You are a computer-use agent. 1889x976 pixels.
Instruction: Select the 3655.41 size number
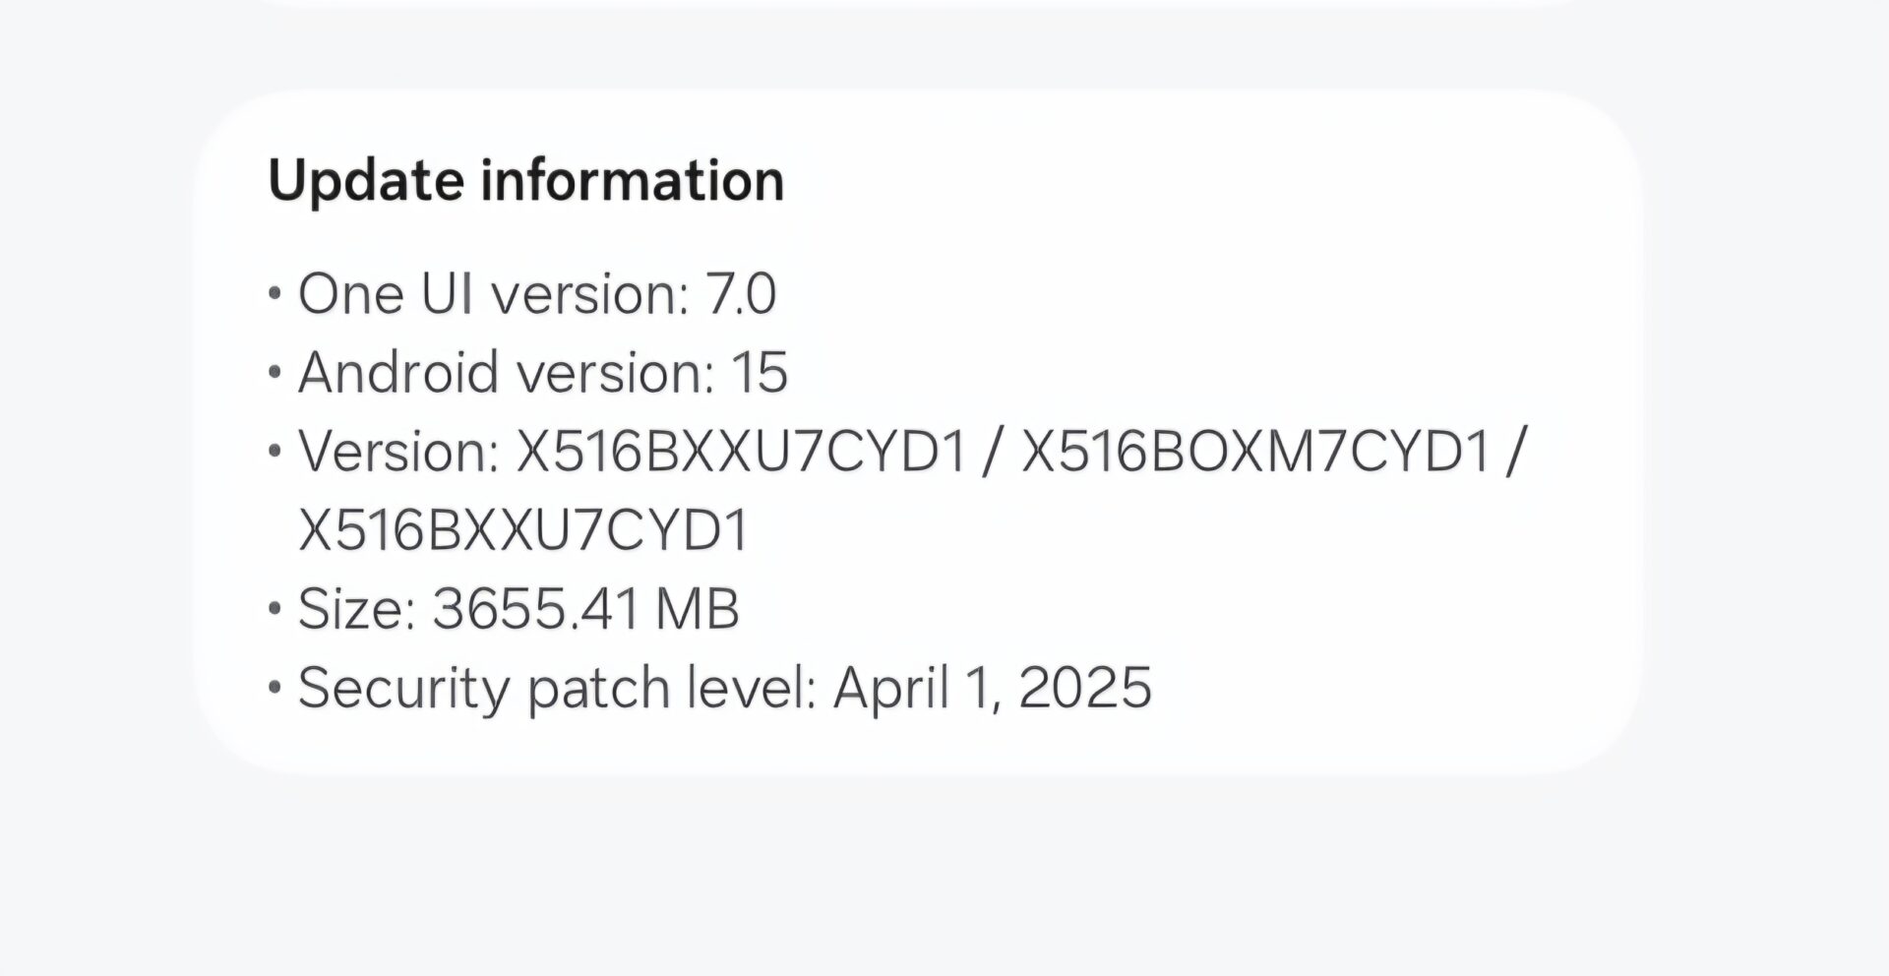(x=537, y=609)
